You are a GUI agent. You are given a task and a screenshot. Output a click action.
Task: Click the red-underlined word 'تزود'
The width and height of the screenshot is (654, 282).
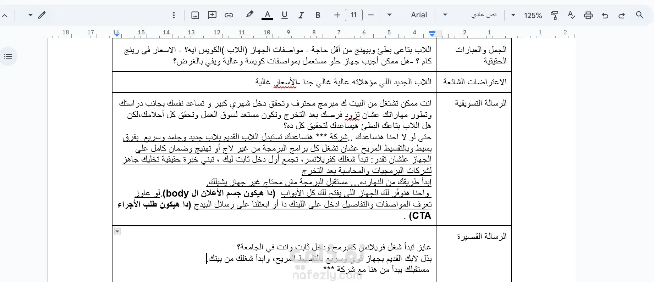pyautogui.click(x=352, y=115)
